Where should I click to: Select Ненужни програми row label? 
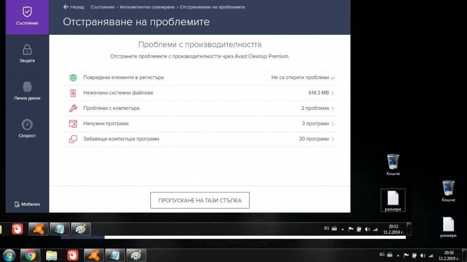pos(106,123)
